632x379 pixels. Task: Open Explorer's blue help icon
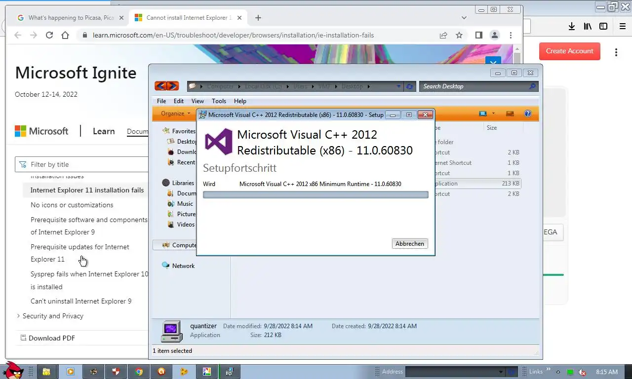pyautogui.click(x=528, y=114)
